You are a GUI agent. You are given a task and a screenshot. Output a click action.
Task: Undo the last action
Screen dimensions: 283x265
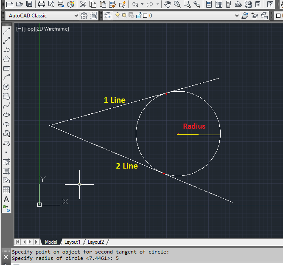(135, 4)
